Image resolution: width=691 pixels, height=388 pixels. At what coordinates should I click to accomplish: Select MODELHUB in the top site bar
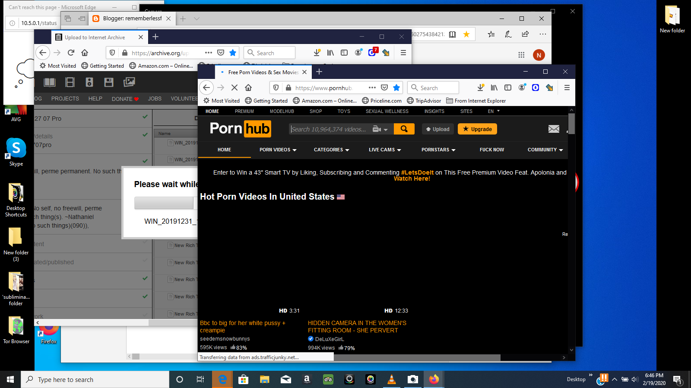[282, 111]
